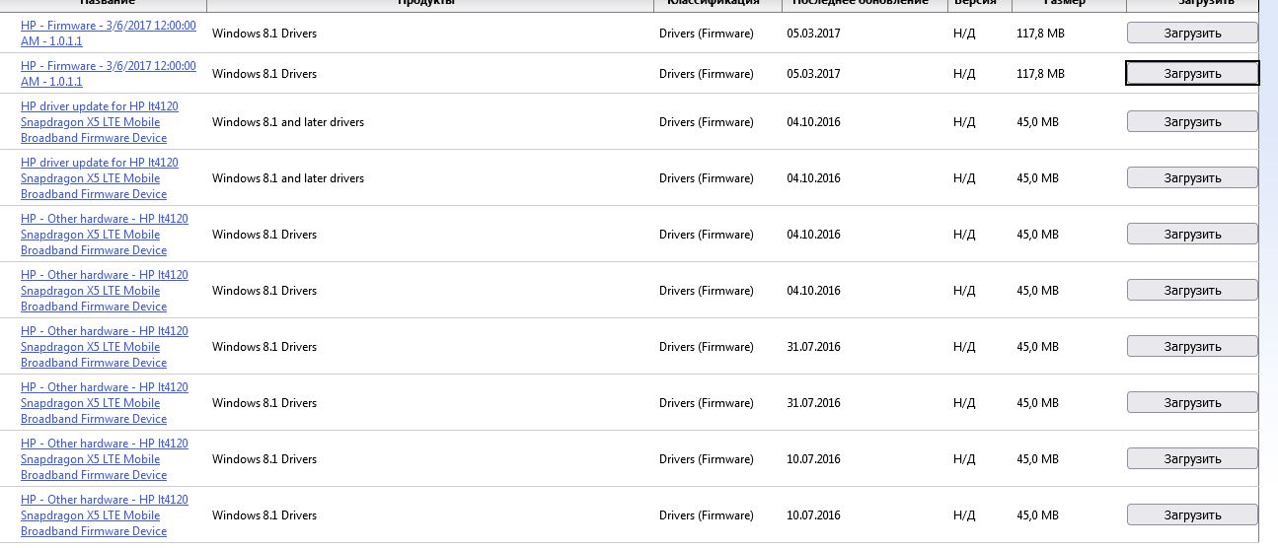The image size is (1278, 548).
Task: Sort by the Классификация column header
Action: tap(713, 4)
